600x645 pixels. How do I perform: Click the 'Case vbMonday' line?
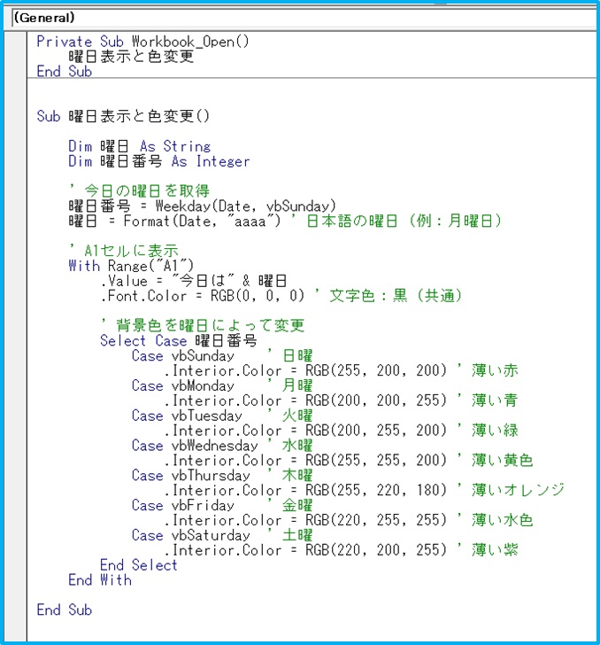[x=222, y=385]
